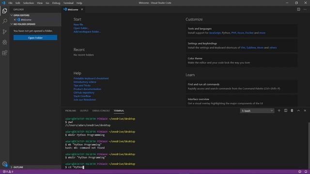Open the Selection menu
Screen dimensions: 310x174
pos(29,3)
